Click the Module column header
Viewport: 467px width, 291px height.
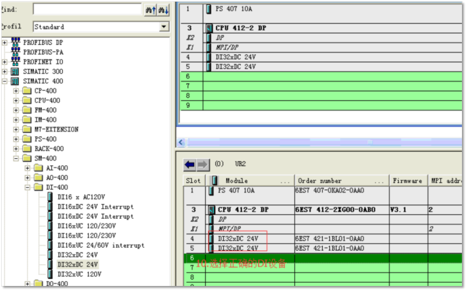[250, 180]
